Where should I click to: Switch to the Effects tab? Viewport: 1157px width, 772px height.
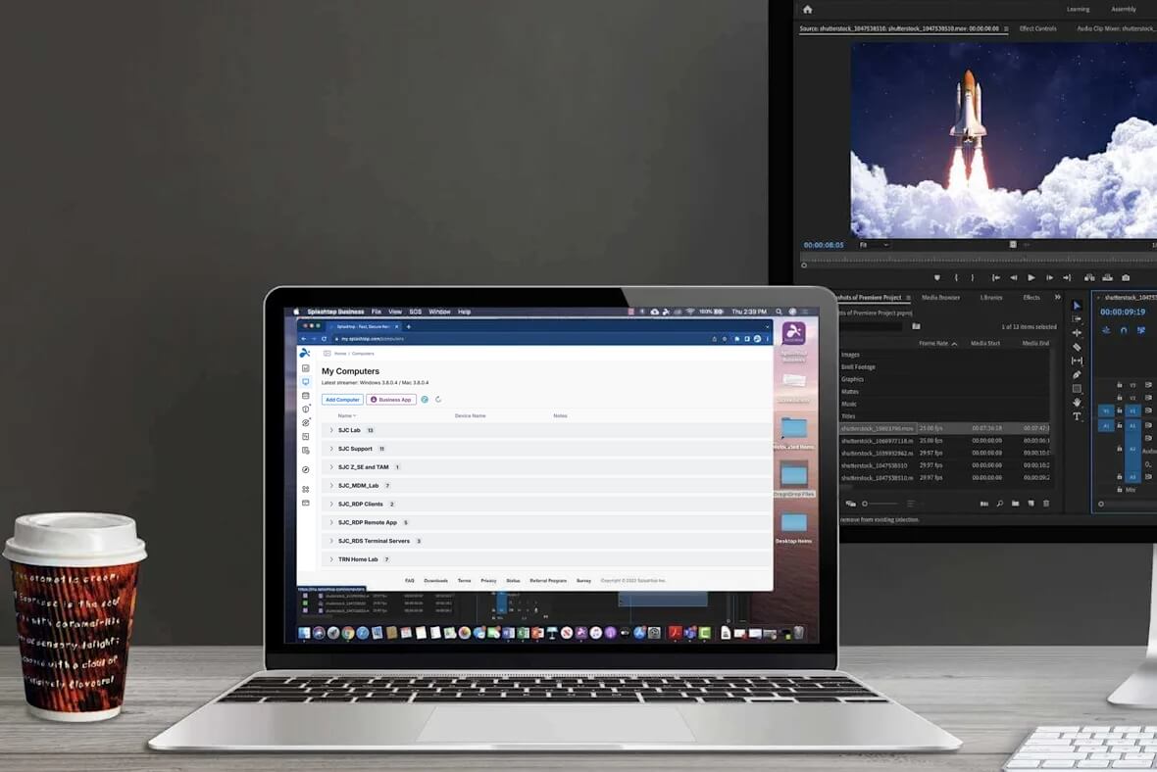click(1031, 297)
